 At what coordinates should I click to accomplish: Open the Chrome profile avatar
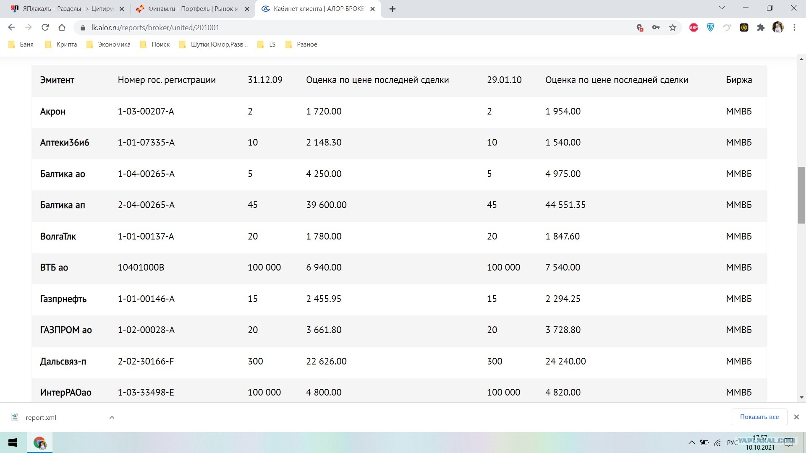pos(778,28)
